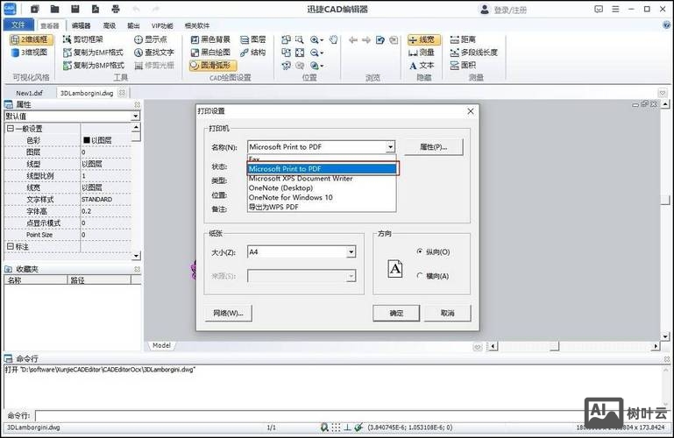The width and height of the screenshot is (674, 438).
Task: Click the 文本 hide option
Action: pos(422,66)
